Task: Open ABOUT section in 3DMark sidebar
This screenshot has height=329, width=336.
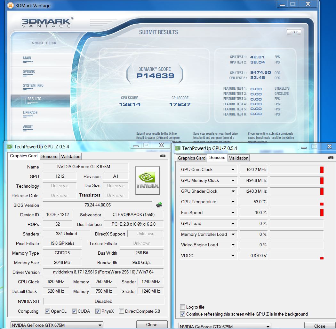Action: pos(28,127)
